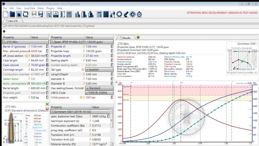Open the Gas sealing Standard dropdown

click(99, 88)
